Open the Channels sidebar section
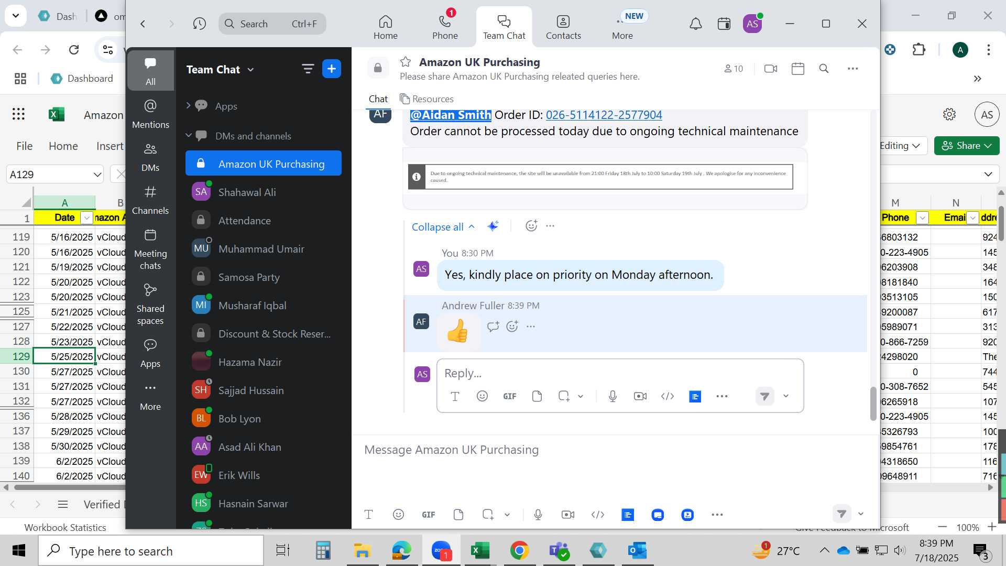 pyautogui.click(x=150, y=200)
